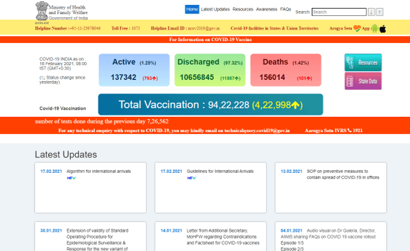Click into the Search input field
The width and height of the screenshot is (410, 251).
[338, 12]
